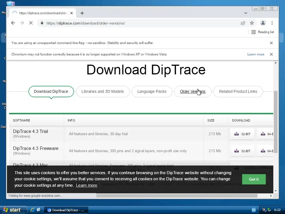The height and width of the screenshot is (214, 285).
Task: Switch to Libraries and 3D Models
Action: 103,91
